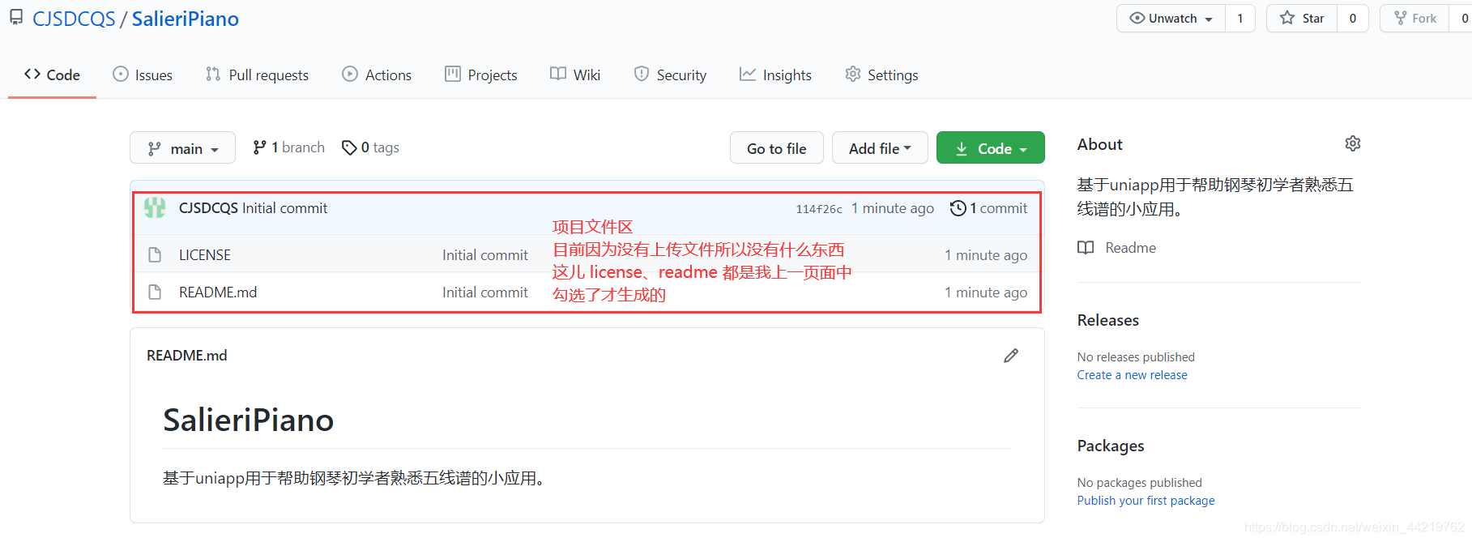This screenshot has height=542, width=1472.
Task: Open the Projects tab
Action: [x=480, y=75]
